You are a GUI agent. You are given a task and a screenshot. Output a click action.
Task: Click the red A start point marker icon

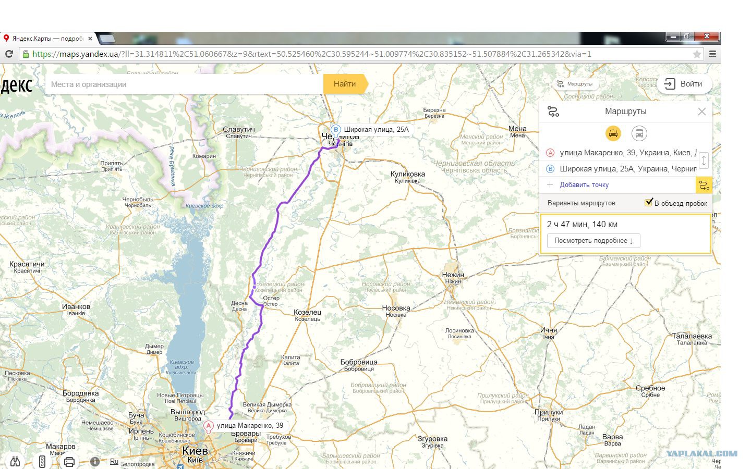[x=550, y=153]
